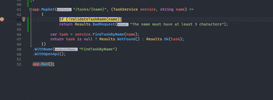
Task: Click line number 49 in the gutter
Action: pos(19,49)
